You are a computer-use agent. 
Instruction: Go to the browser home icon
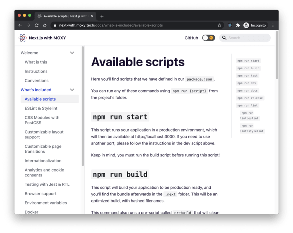(45, 25)
